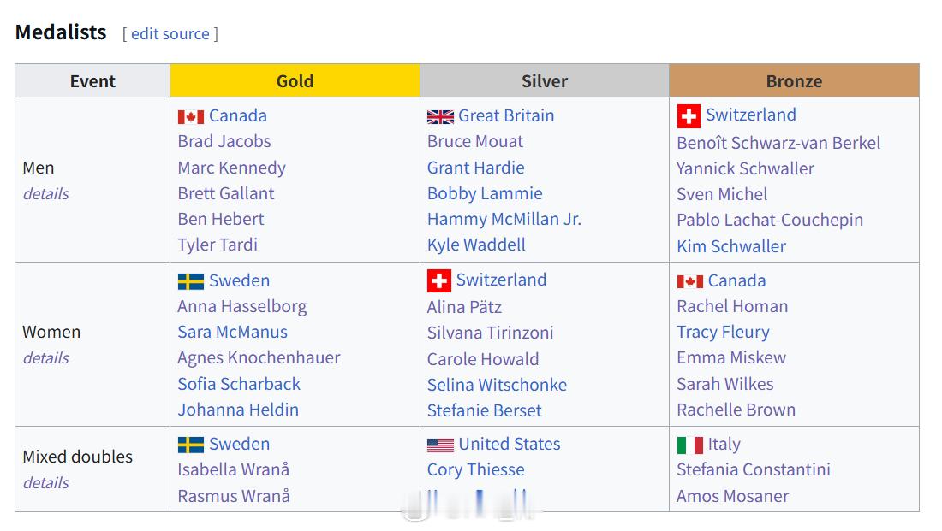Image resolution: width=942 pixels, height=531 pixels.
Task: Click Canada flag icon in Women Bronze cell
Action: [689, 281]
